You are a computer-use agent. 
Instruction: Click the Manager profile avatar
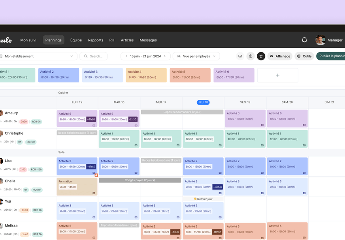click(320, 40)
